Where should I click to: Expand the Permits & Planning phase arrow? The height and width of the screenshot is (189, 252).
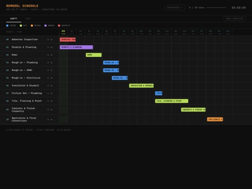tap(52, 47)
